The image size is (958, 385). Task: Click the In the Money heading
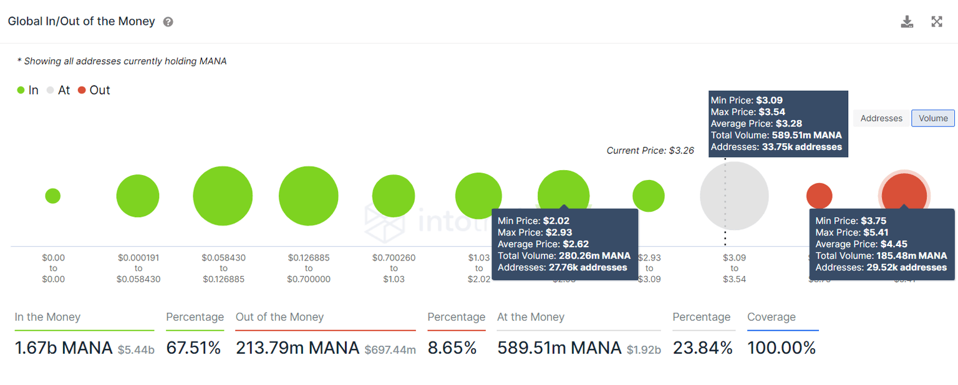(47, 317)
